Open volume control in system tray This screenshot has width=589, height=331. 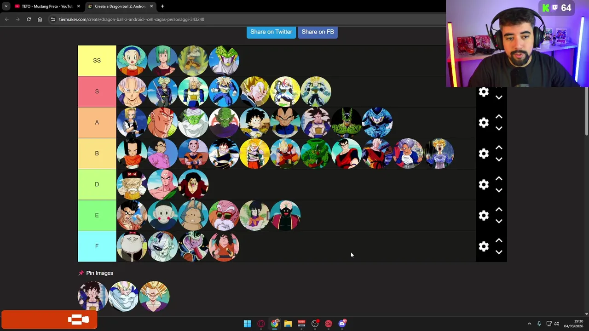coord(556,324)
